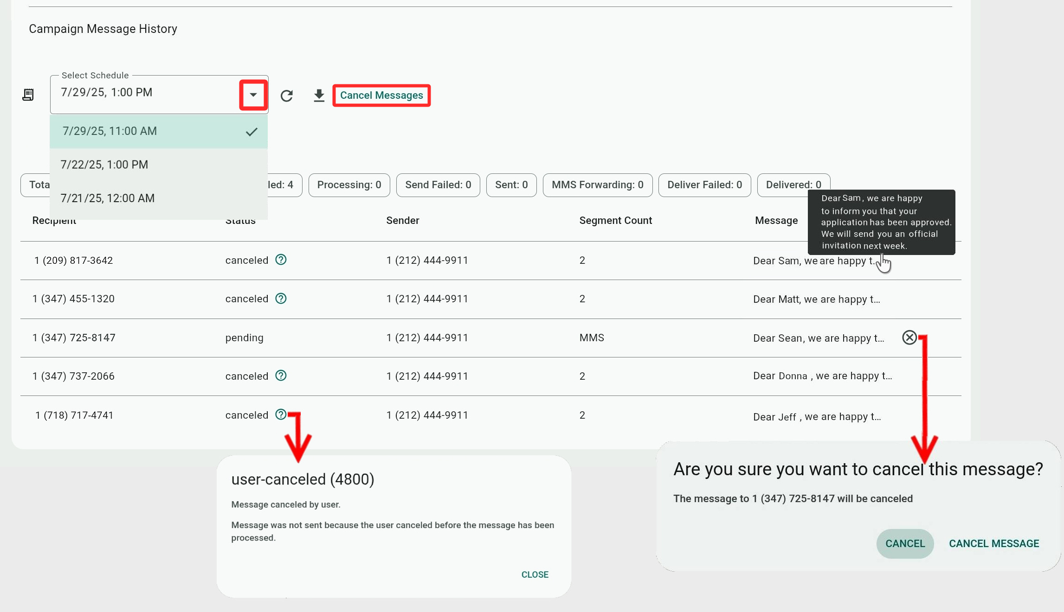Click the Dear Matt message preview text
This screenshot has width=1064, height=612.
pyautogui.click(x=816, y=300)
